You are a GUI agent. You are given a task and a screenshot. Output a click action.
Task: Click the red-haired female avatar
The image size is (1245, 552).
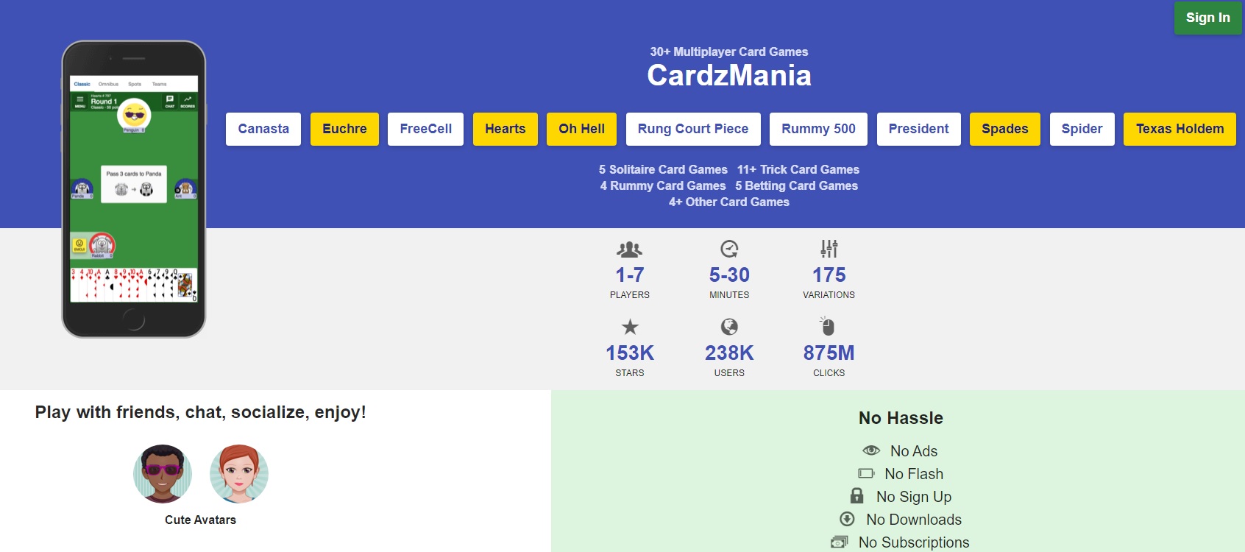239,474
